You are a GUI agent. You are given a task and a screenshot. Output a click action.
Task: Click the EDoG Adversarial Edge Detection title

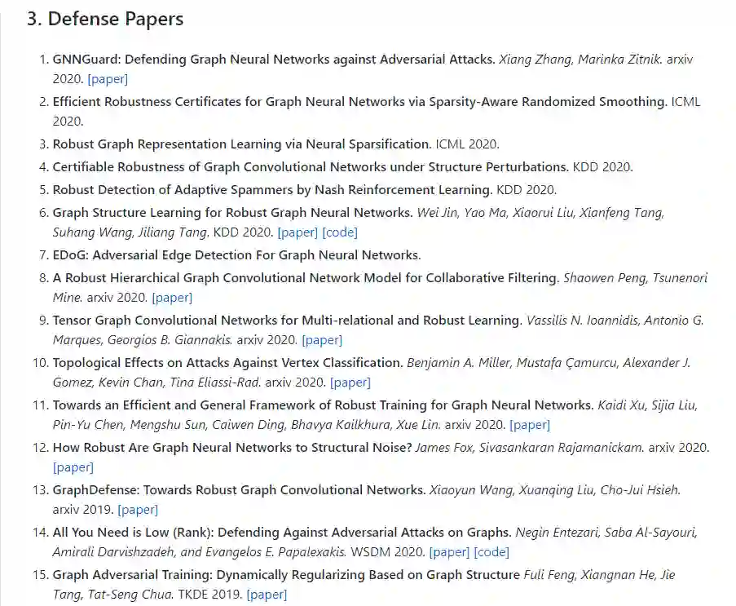pos(236,255)
